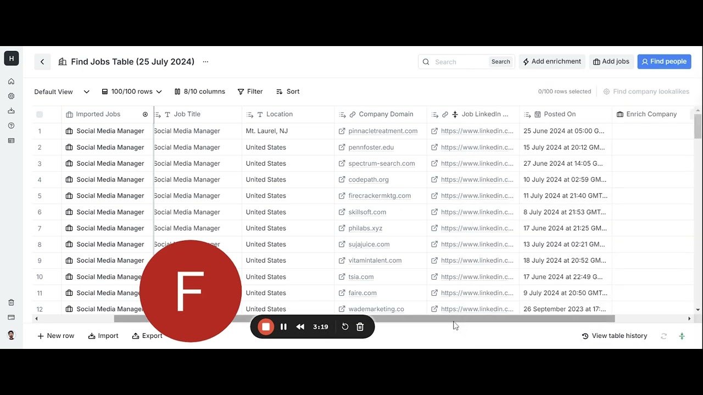Open the three-dot menu beside table title
Screen dimensions: 703x395
coord(205,61)
